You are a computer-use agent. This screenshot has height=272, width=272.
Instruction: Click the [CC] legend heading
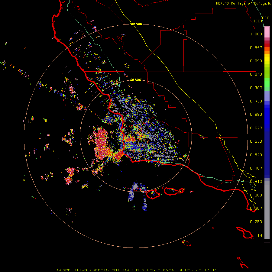pyautogui.click(x=258, y=21)
